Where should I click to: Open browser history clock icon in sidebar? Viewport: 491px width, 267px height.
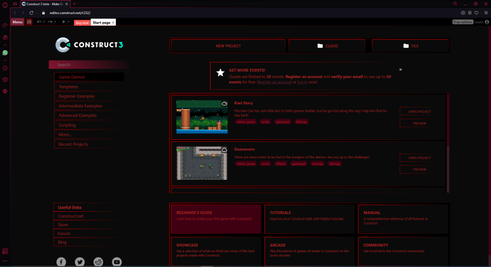(x=5, y=68)
